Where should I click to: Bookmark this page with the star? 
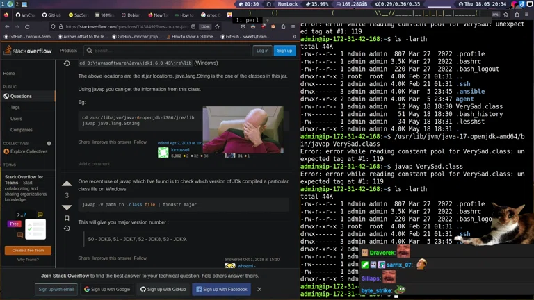[217, 26]
